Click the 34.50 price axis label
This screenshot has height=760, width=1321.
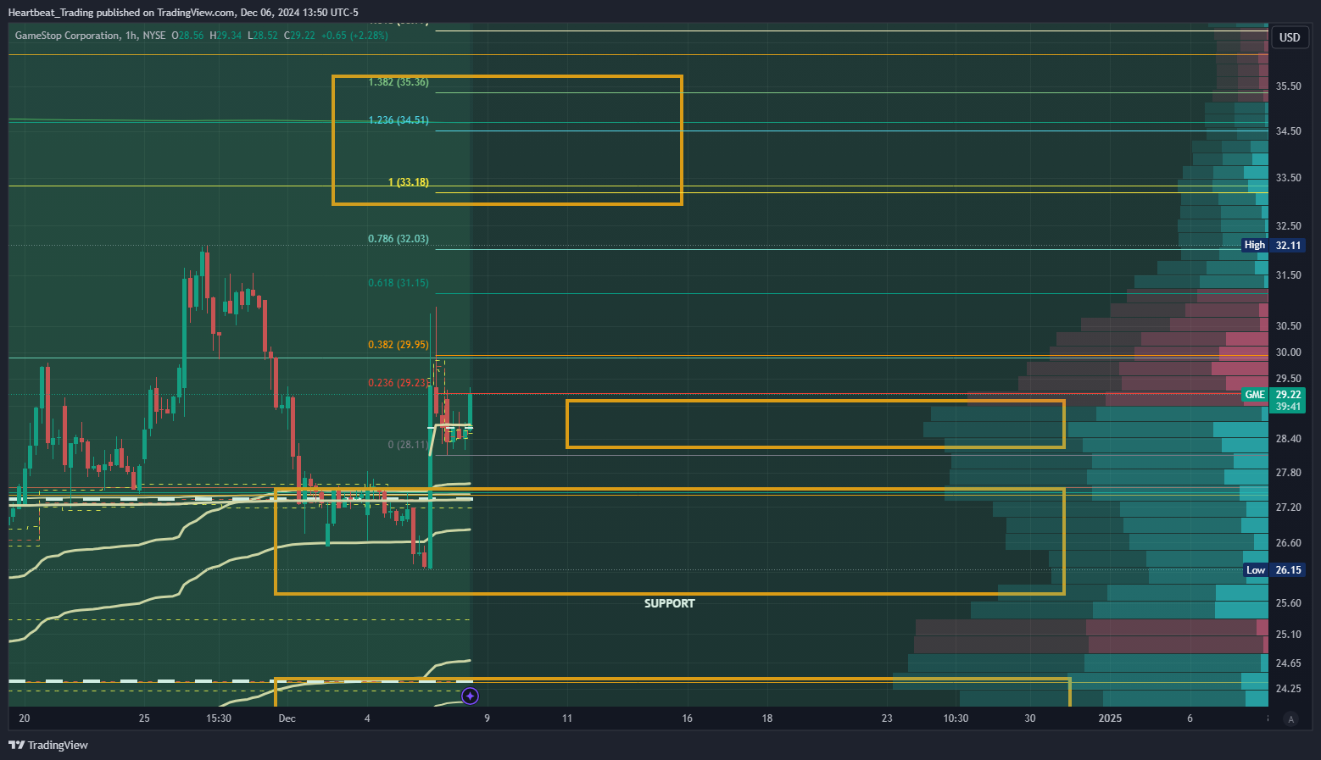tap(1289, 131)
